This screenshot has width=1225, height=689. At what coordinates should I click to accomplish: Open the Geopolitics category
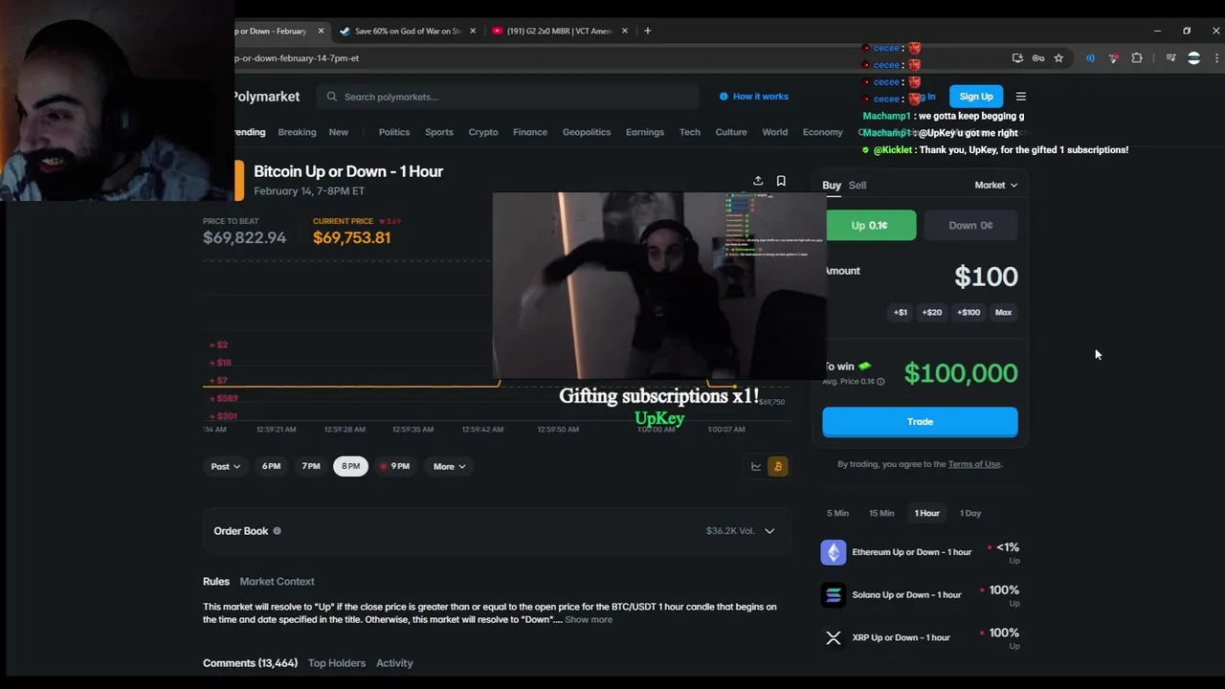587,132
